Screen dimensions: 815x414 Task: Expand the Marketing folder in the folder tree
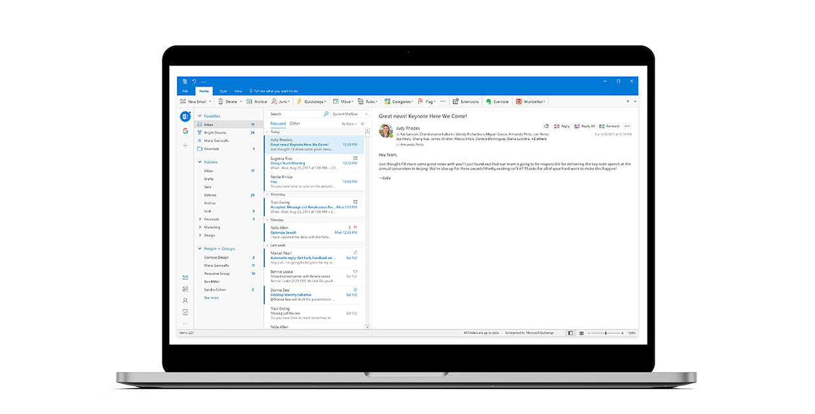200,227
